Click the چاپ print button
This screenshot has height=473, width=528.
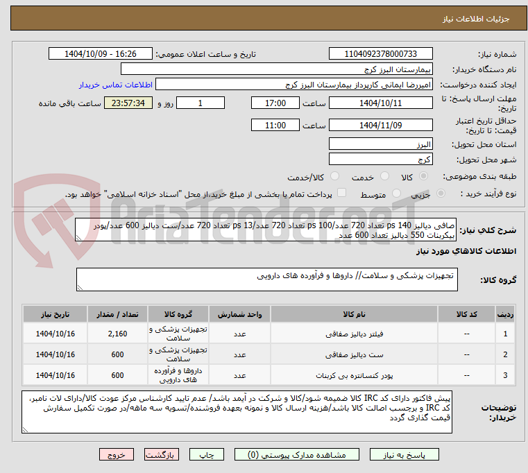point(207,454)
